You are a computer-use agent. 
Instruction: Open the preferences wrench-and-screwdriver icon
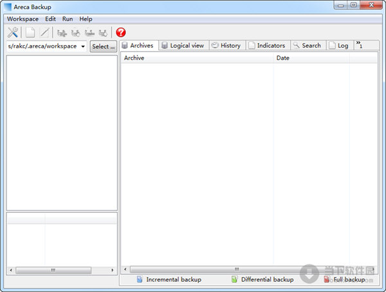13,32
